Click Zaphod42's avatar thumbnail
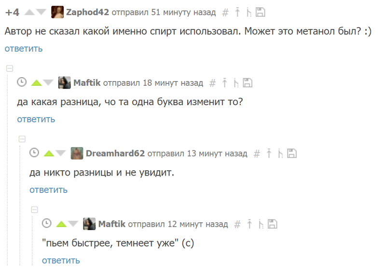Viewport: 386px width, 272px height. [57, 13]
